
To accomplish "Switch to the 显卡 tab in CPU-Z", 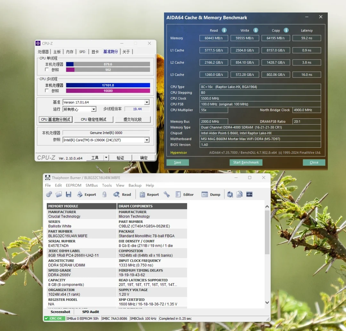I will click(x=95, y=52).
